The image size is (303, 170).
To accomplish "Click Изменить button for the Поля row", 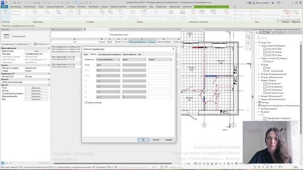I will tap(36, 88).
